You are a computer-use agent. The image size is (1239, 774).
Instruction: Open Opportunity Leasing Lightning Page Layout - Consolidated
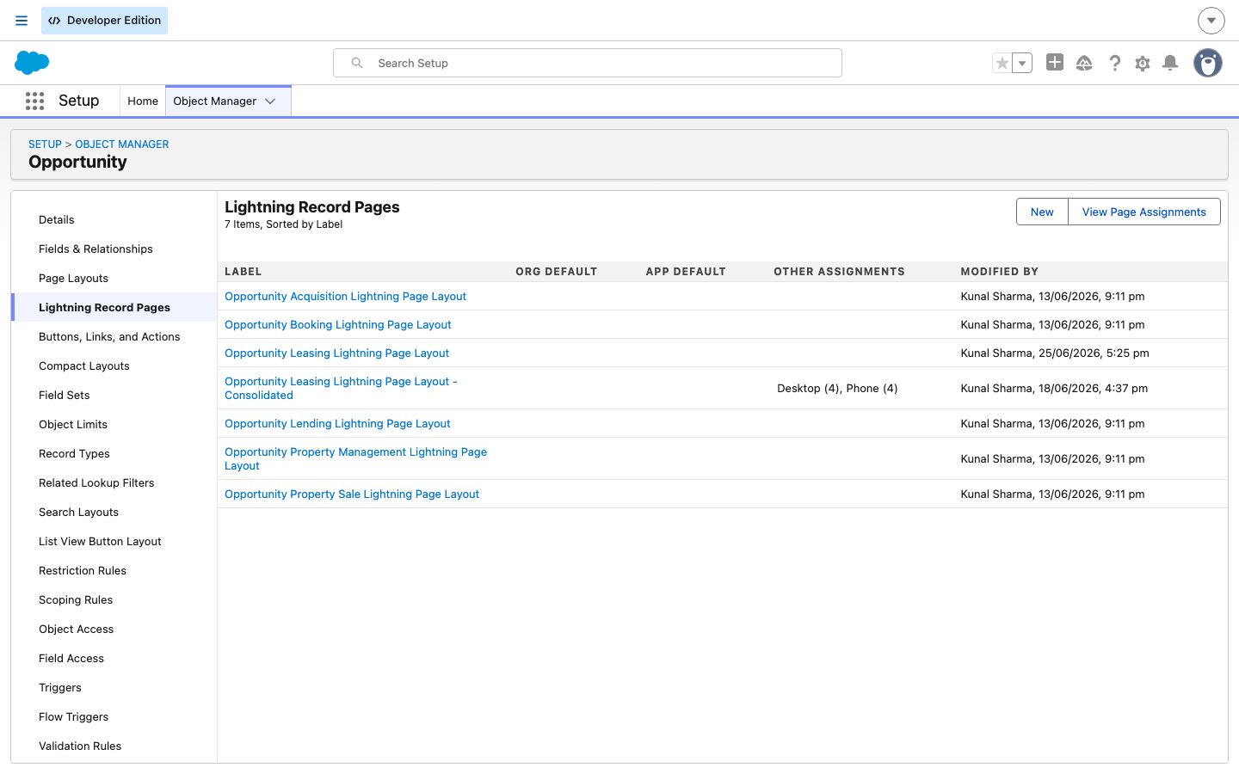coord(342,389)
